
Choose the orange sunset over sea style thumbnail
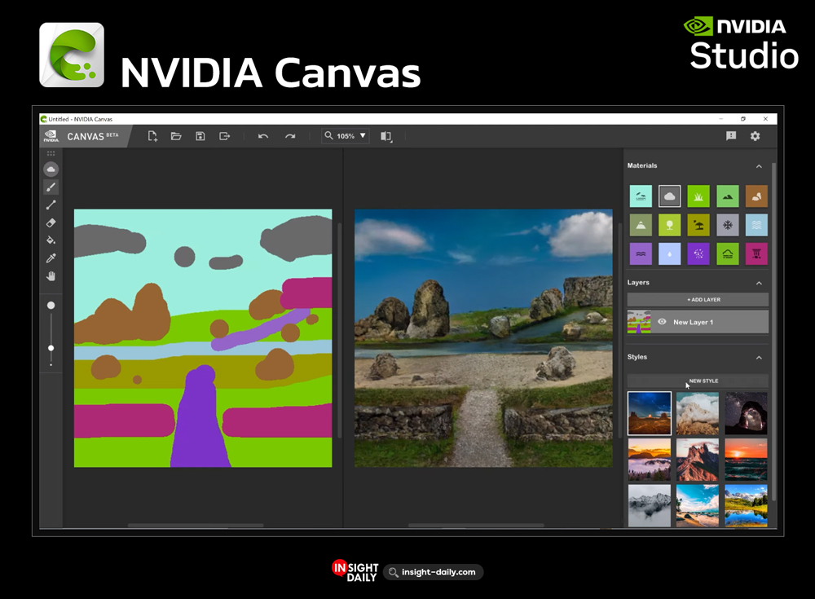click(x=746, y=460)
